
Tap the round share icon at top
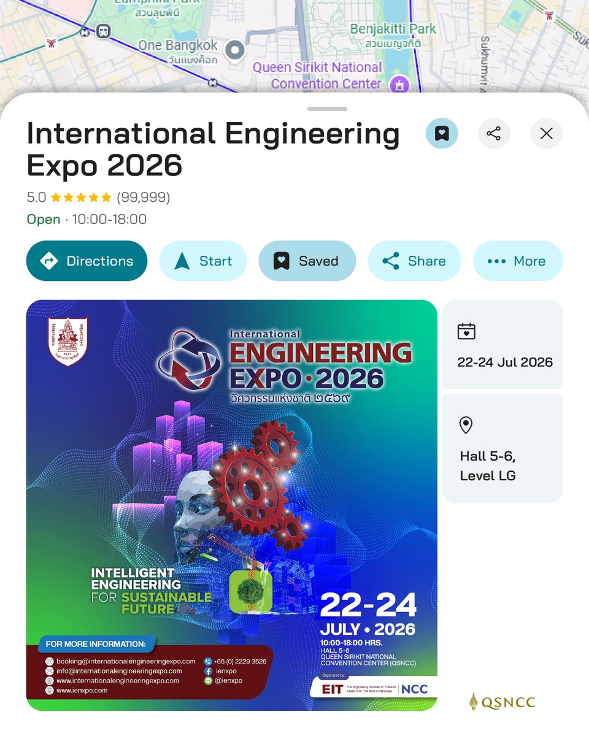tap(494, 134)
